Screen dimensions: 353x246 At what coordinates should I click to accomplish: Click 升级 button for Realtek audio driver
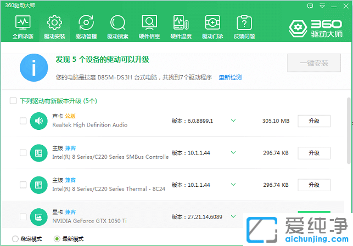[x=313, y=121]
